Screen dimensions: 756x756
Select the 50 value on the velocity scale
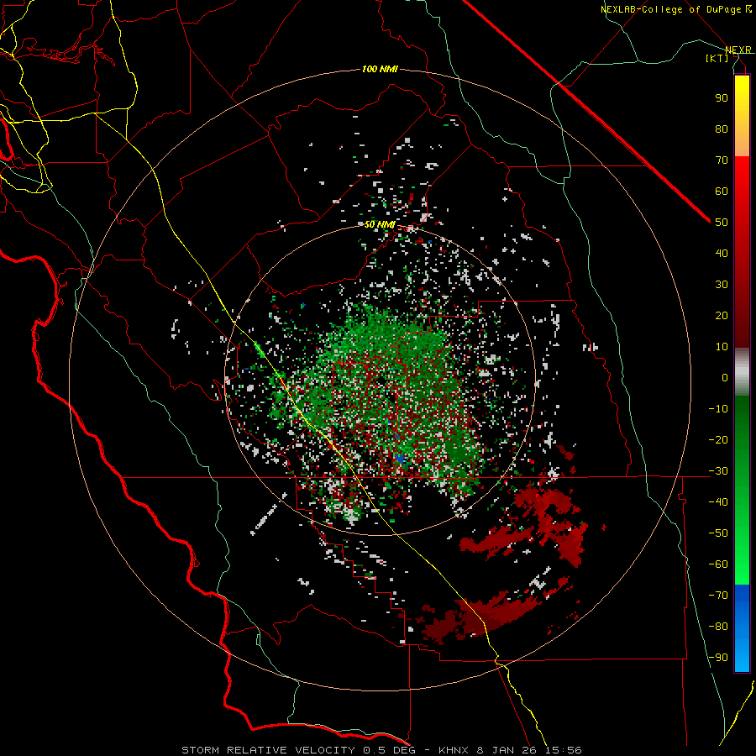[x=722, y=223]
